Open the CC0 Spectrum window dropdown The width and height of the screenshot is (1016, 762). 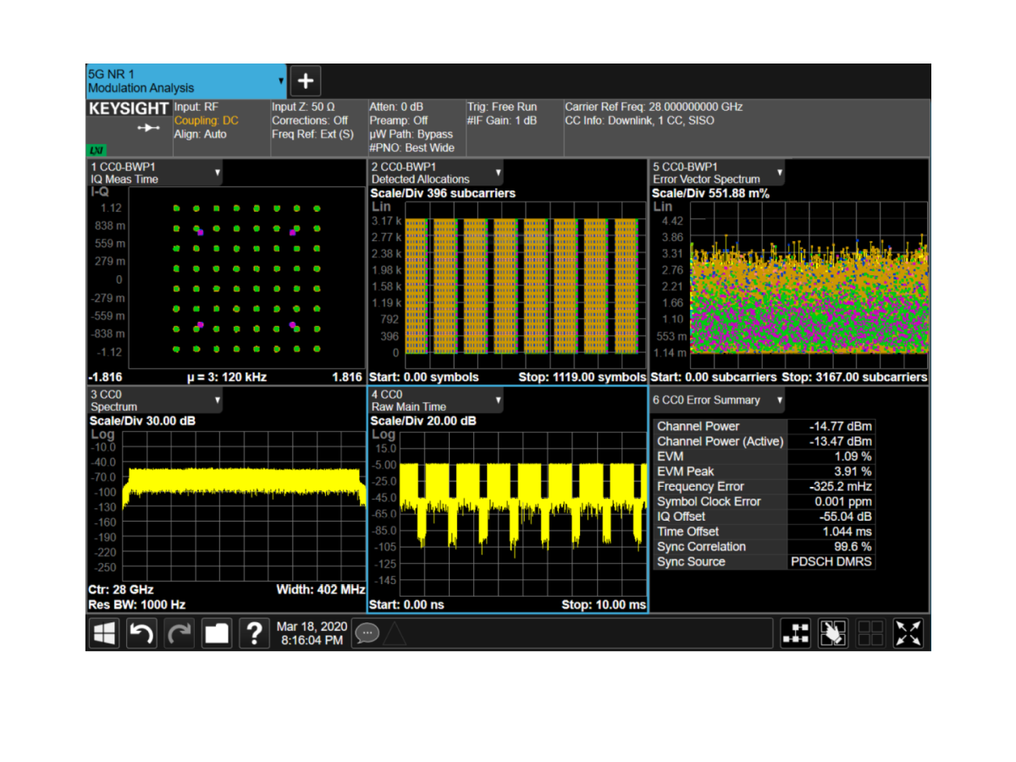pos(218,400)
